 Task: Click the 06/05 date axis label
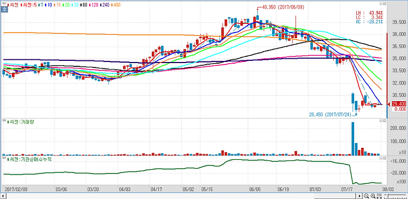(255, 189)
